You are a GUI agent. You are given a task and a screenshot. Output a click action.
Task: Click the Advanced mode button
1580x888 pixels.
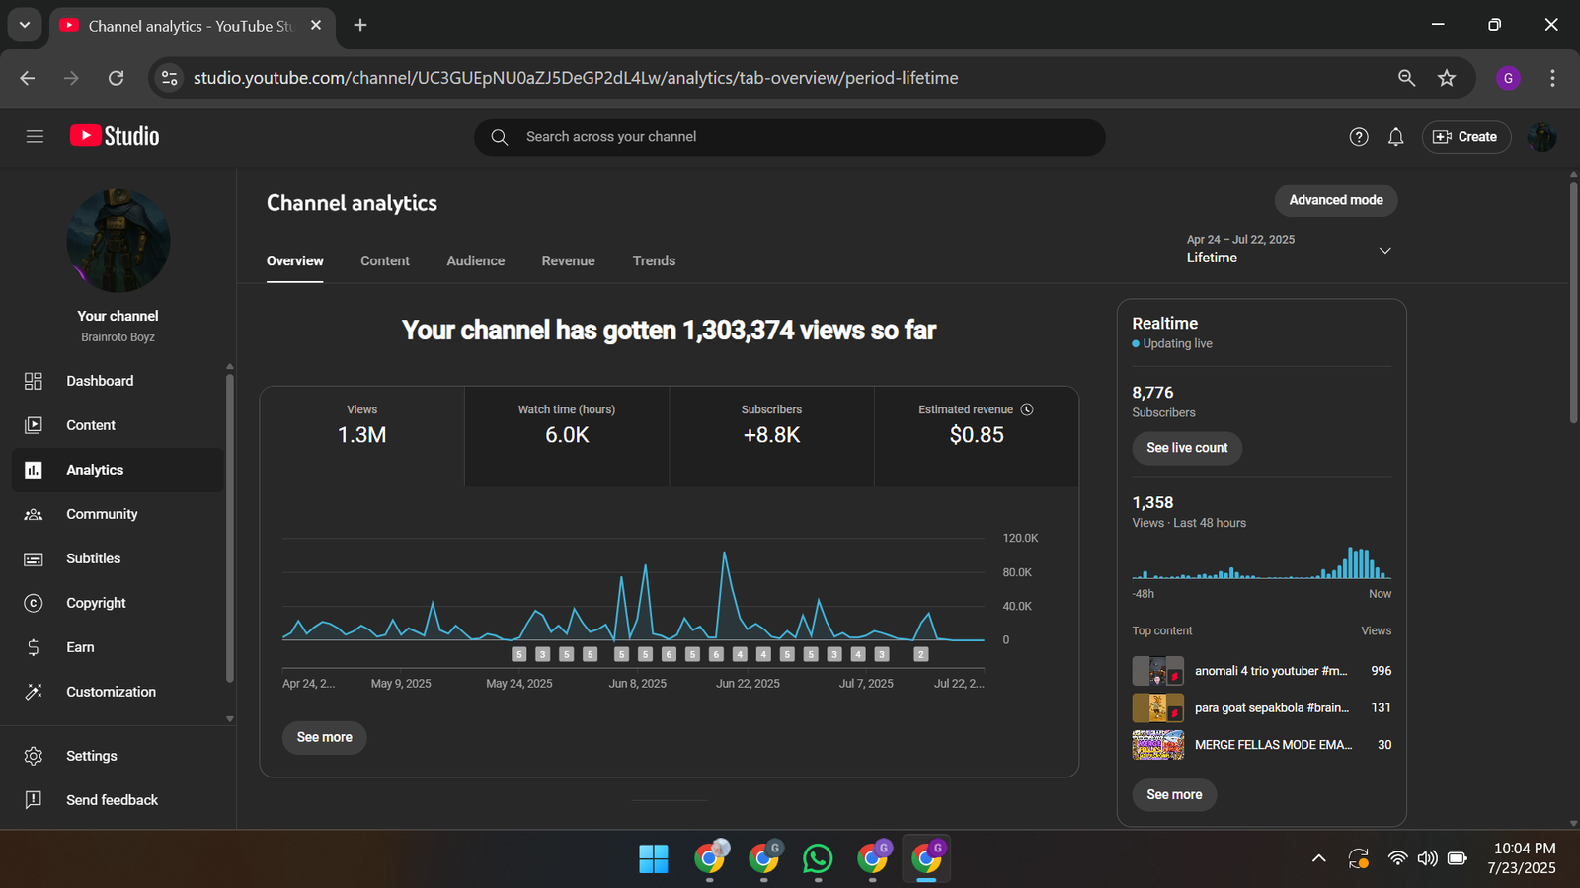click(1336, 200)
